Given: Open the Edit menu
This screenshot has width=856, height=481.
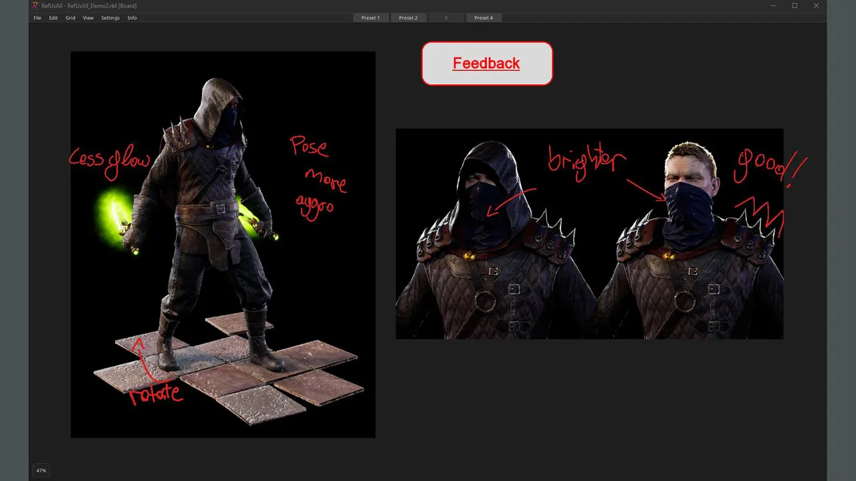Looking at the screenshot, I should pyautogui.click(x=53, y=18).
